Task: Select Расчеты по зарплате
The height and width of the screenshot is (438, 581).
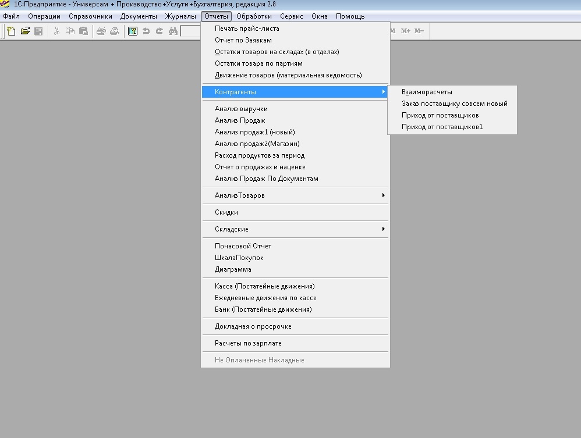Action: 295,343
